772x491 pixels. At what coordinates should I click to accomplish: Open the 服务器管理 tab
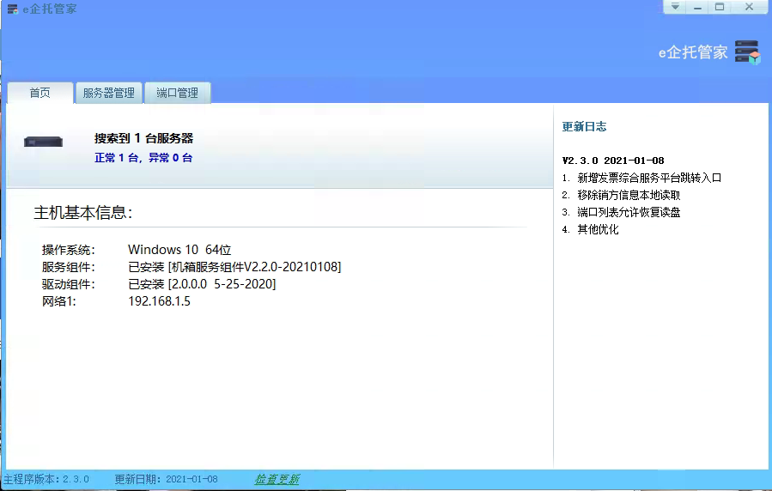coord(109,93)
